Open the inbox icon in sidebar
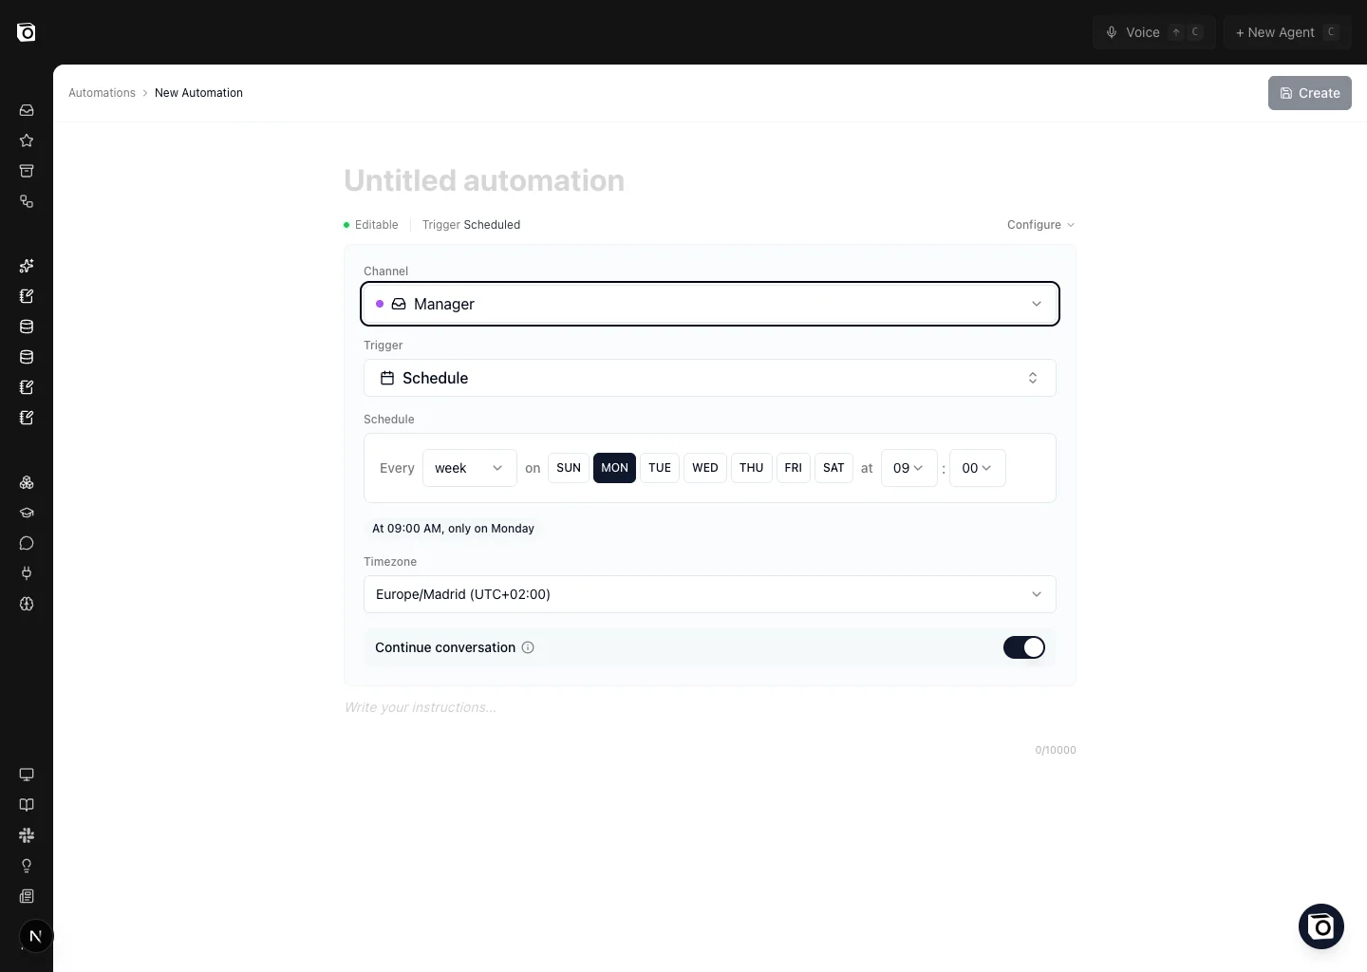This screenshot has height=972, width=1367. [27, 110]
